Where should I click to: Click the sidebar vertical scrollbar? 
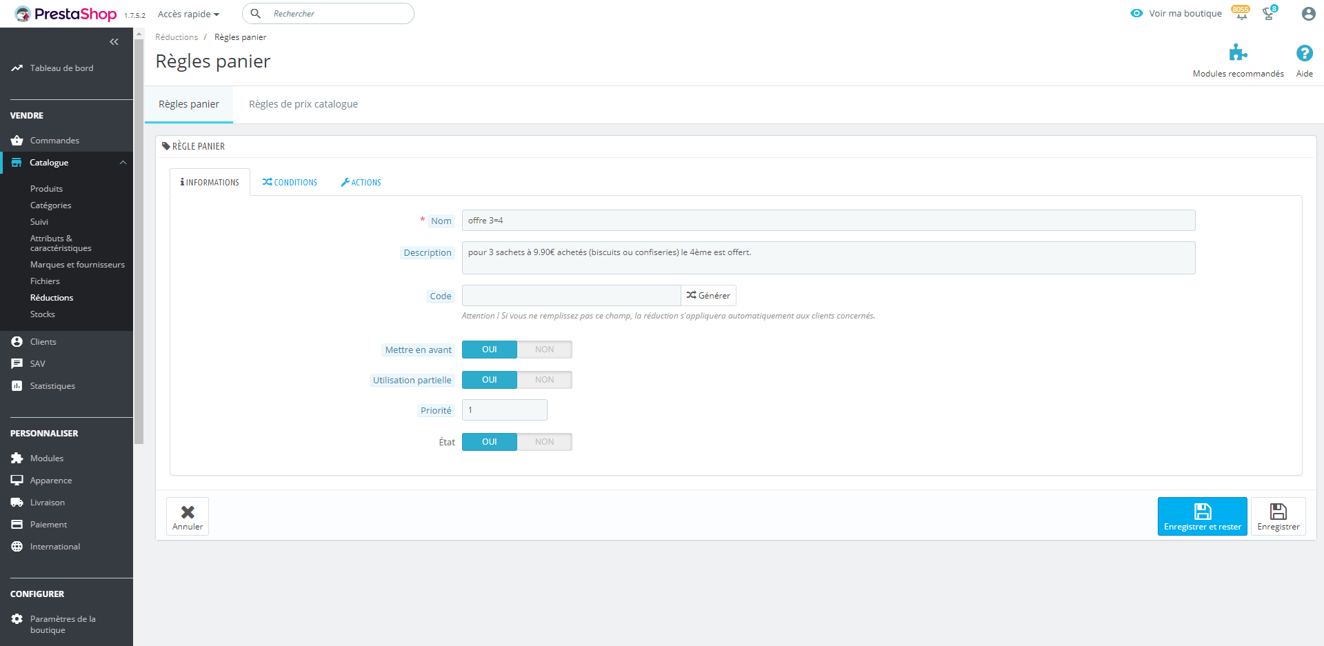pyautogui.click(x=139, y=241)
